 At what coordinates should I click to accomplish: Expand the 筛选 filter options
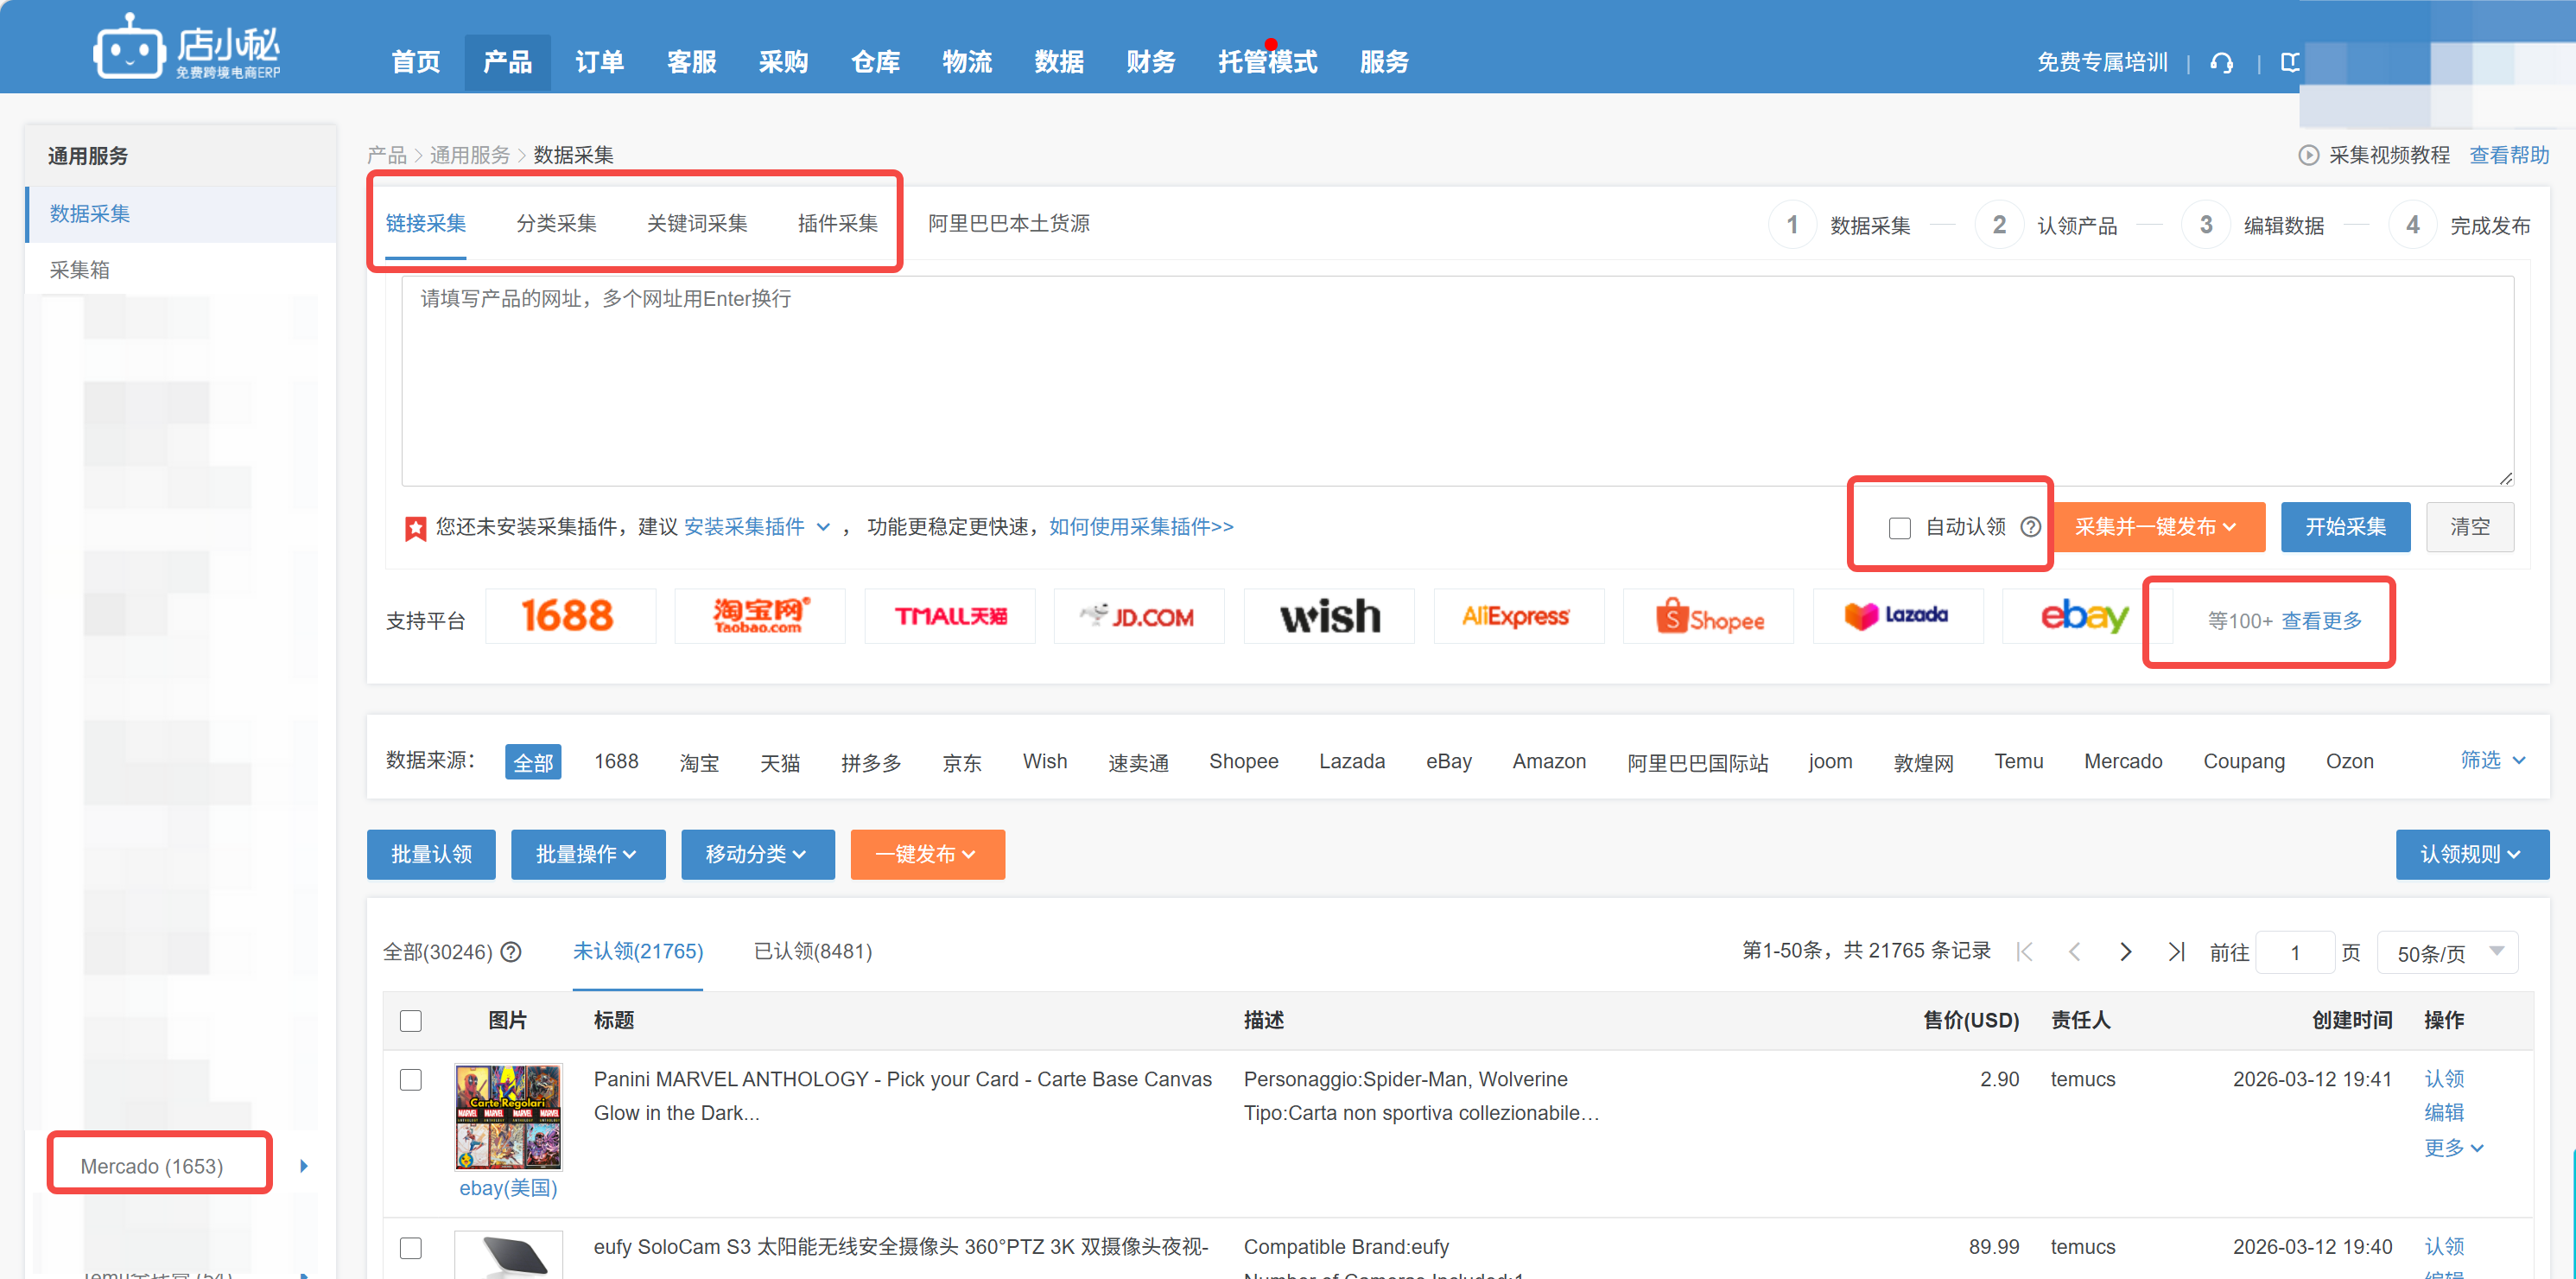2492,760
